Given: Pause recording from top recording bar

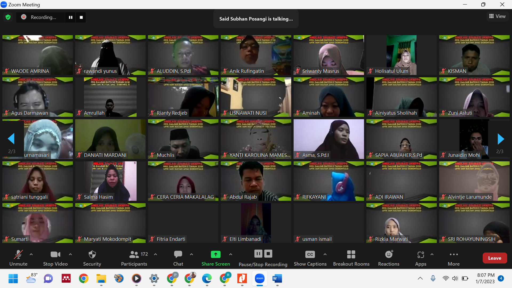Looking at the screenshot, I should (71, 17).
